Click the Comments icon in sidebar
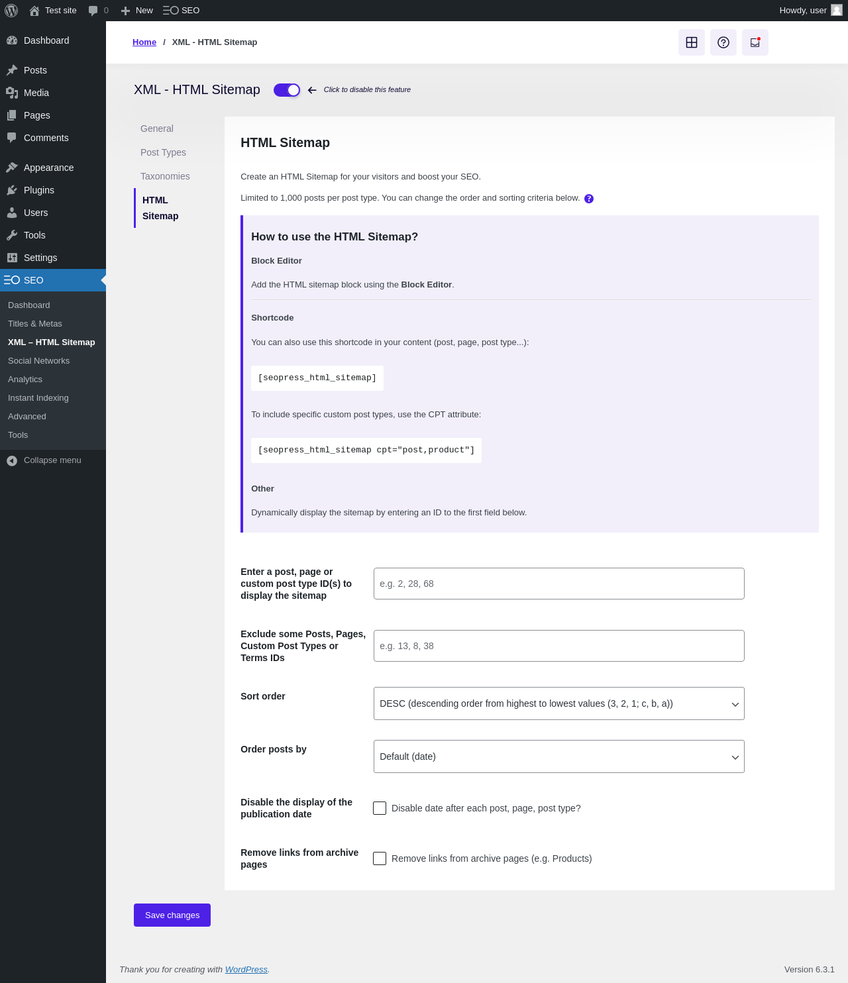The width and height of the screenshot is (848, 983). point(12,138)
